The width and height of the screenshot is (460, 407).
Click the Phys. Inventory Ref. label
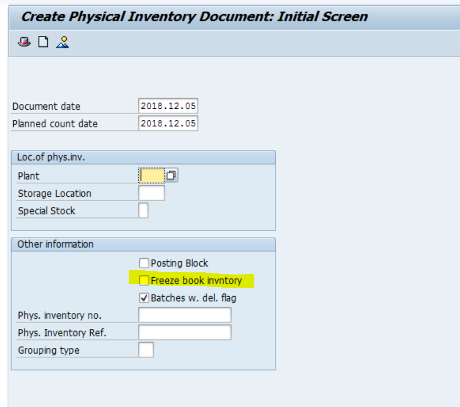click(x=62, y=333)
